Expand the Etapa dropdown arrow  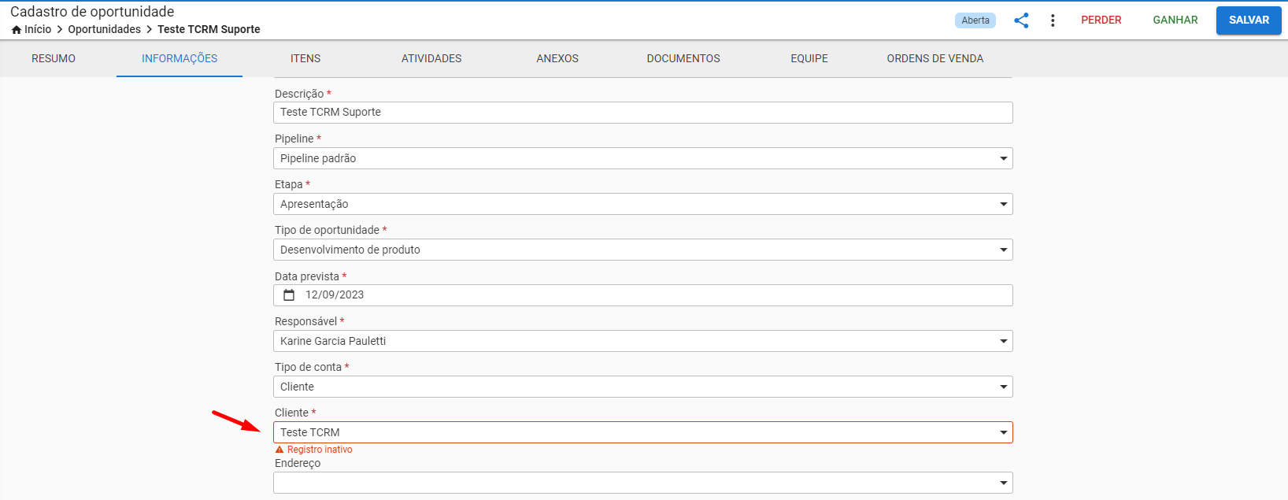pyautogui.click(x=1003, y=205)
